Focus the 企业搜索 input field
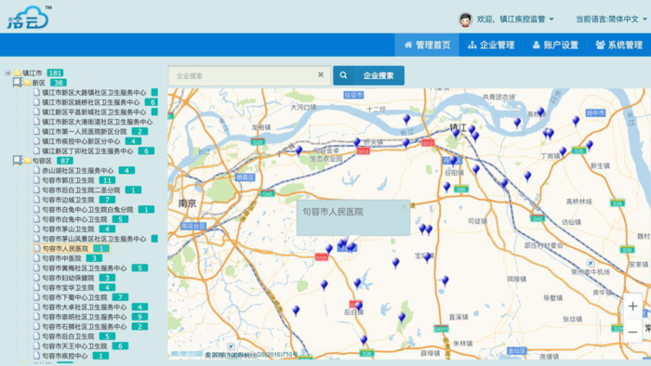 point(243,76)
